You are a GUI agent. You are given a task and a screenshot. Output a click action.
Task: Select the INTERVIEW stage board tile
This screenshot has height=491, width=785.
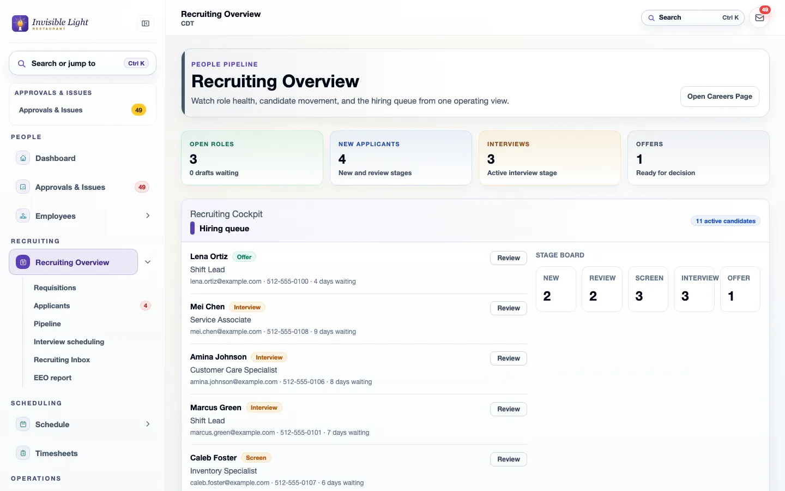[694, 289]
